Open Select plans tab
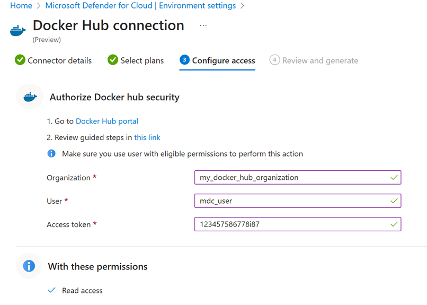 [142, 60]
